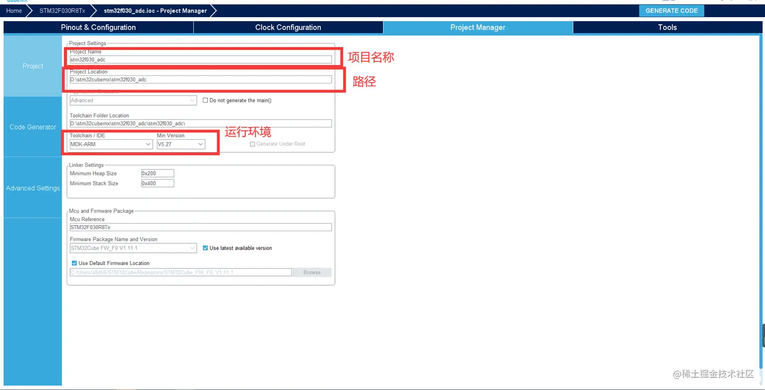Select stm32f030_adc.ioc - Project Manager breadcrumb
765x390 pixels.
coord(155,11)
